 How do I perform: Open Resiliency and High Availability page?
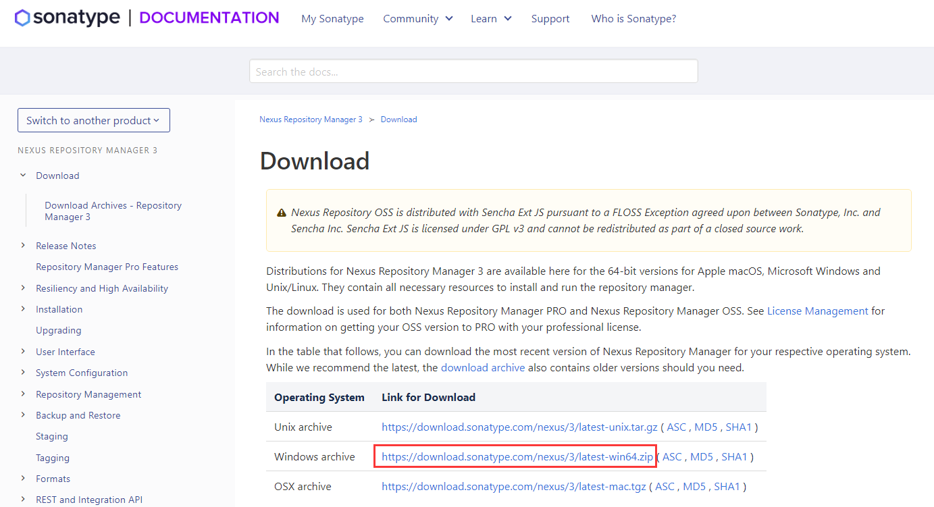[102, 288]
